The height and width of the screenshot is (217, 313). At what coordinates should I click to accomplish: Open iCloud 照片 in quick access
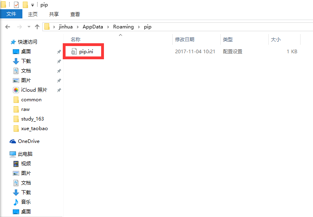tap(34, 90)
